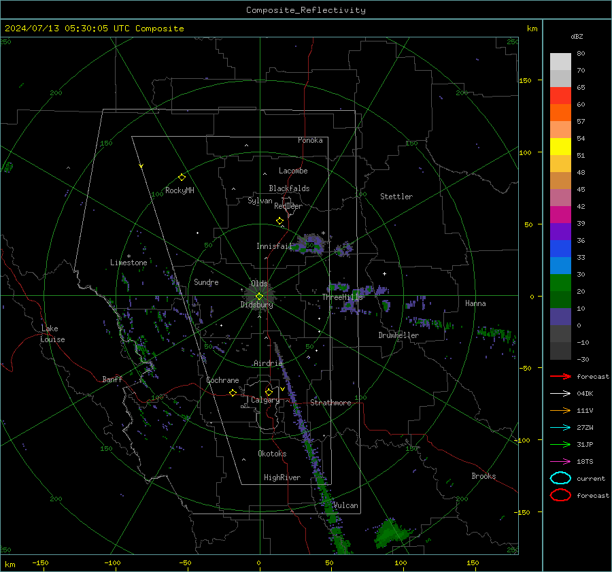
Task: Click the radar echo cluster east of Innisfail
Action: click(310, 244)
